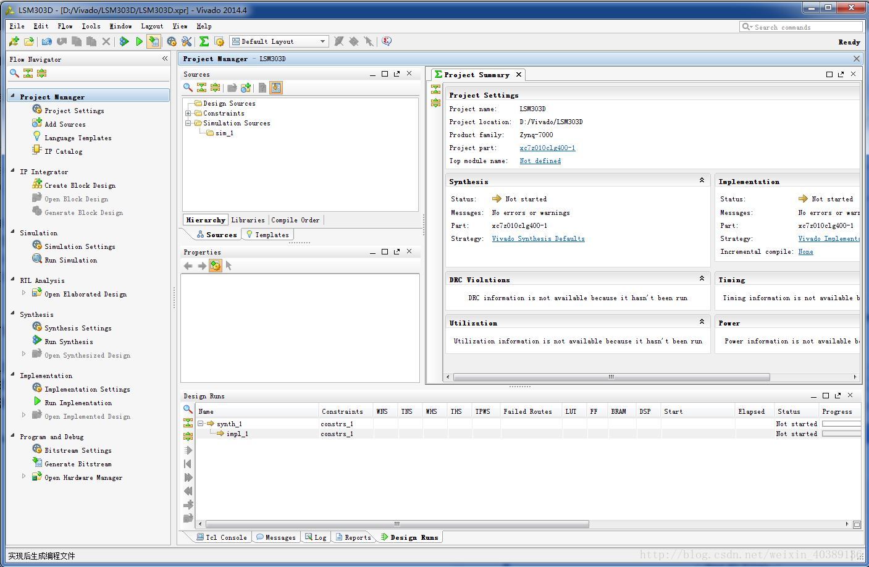
Task: Click the Project Summary sigma toolbar icon
Action: tap(204, 41)
